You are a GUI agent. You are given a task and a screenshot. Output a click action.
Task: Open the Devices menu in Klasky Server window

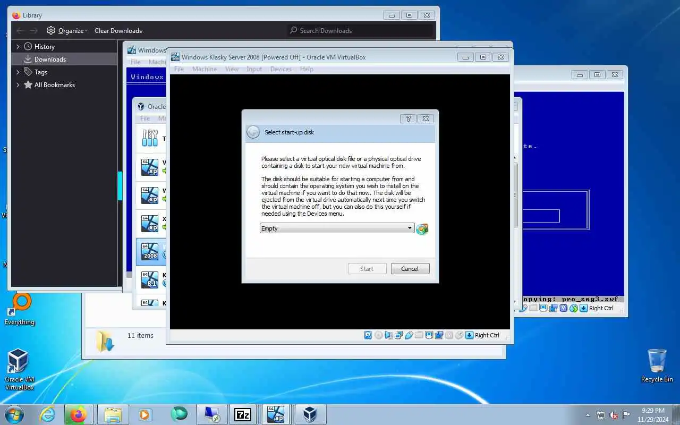[280, 69]
